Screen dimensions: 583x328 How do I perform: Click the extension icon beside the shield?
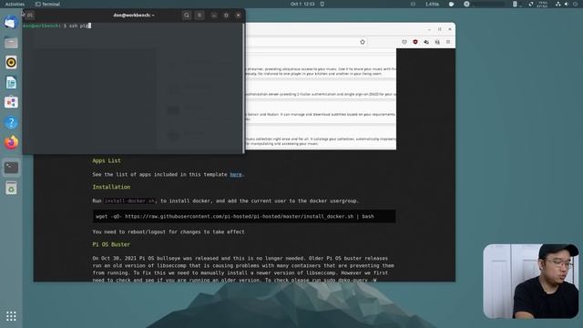point(426,42)
